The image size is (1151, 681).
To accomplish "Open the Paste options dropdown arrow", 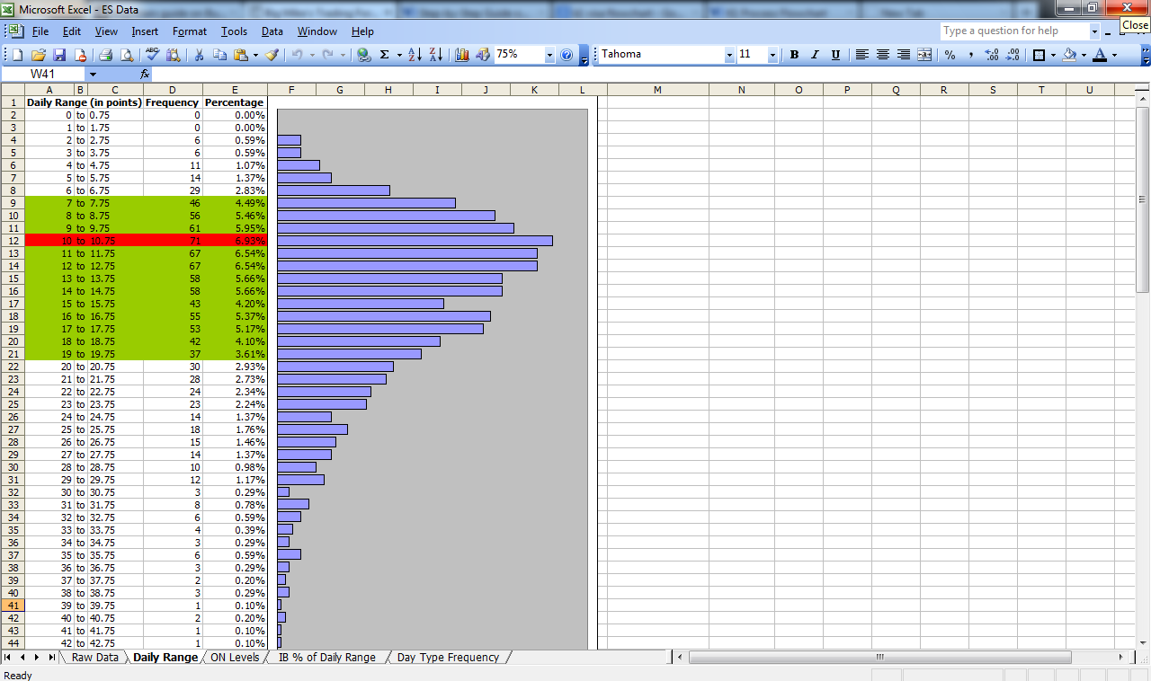I will pos(255,55).
